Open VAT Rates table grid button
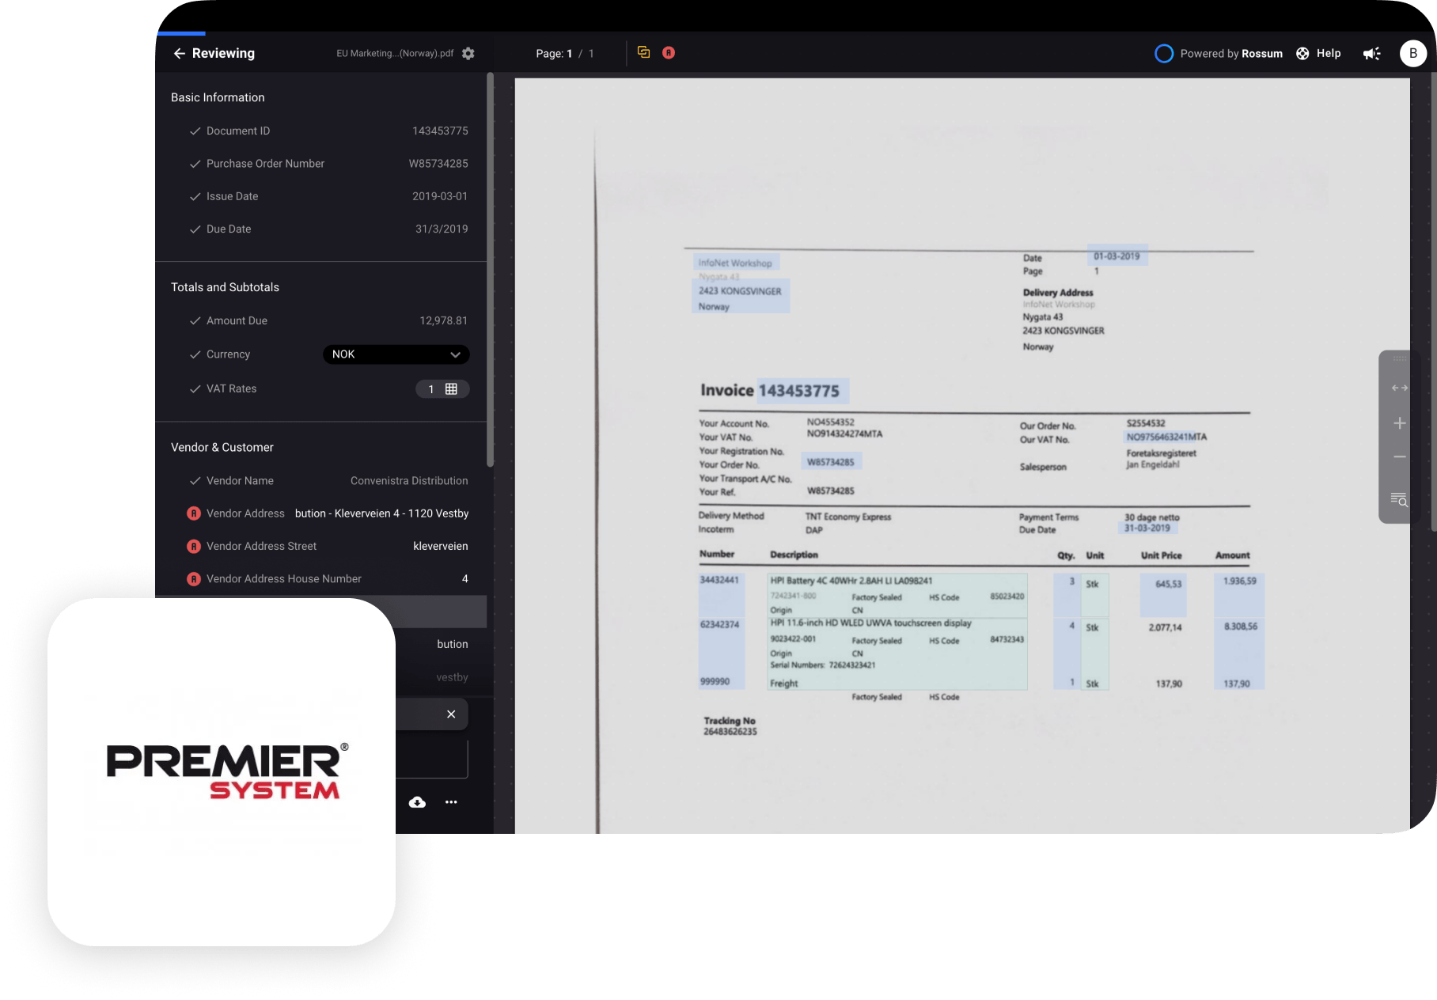The image size is (1437, 1000). 442,388
